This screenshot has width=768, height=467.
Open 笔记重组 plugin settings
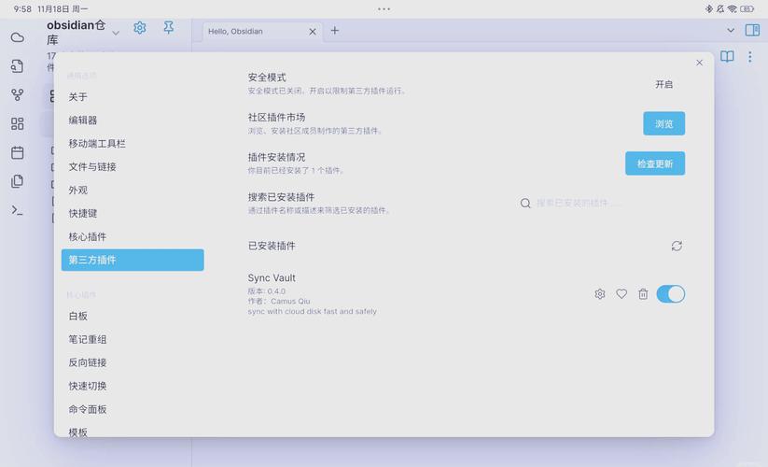133,339
